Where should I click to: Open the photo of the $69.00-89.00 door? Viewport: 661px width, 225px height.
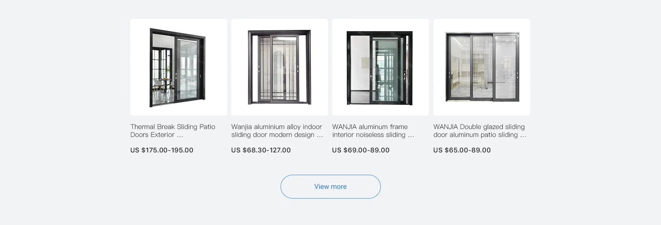point(380,67)
